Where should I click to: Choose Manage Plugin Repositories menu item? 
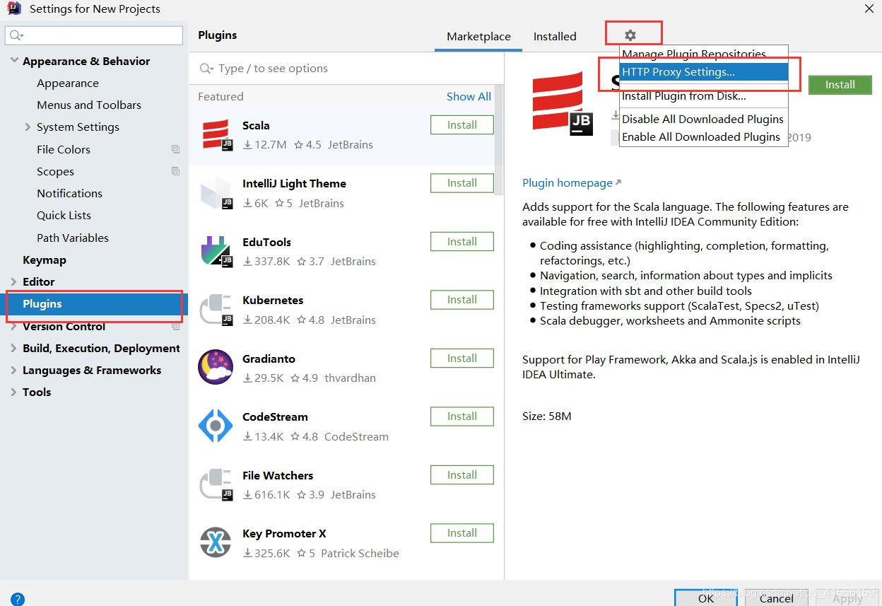[703, 54]
